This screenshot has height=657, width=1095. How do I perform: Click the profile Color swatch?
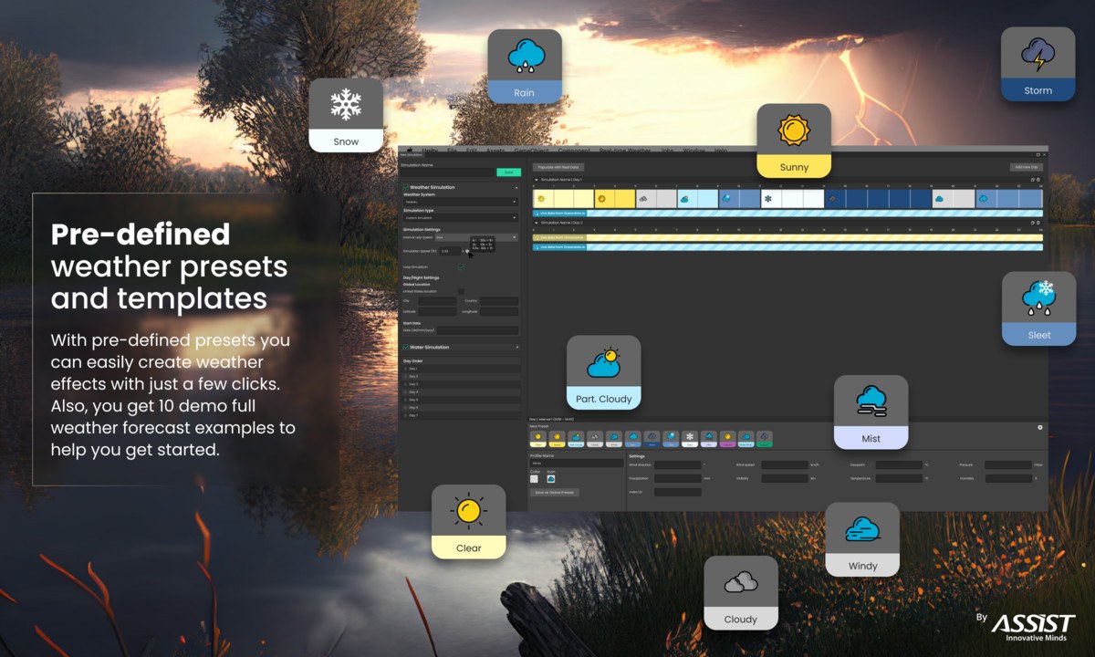[x=534, y=478]
